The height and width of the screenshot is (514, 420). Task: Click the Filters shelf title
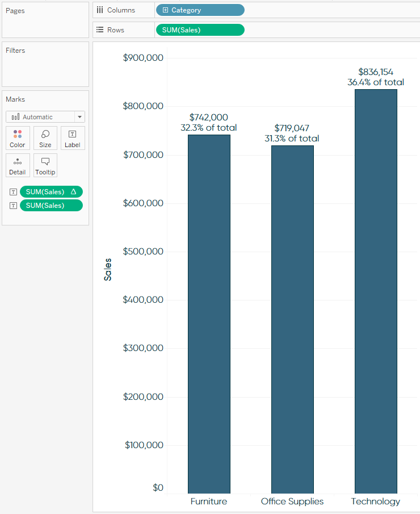tap(15, 51)
